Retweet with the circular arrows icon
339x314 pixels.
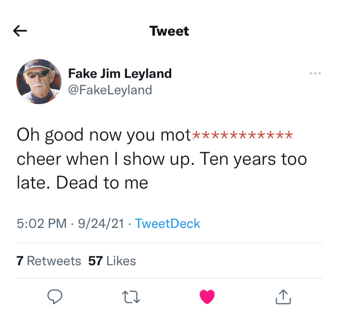coord(131,297)
